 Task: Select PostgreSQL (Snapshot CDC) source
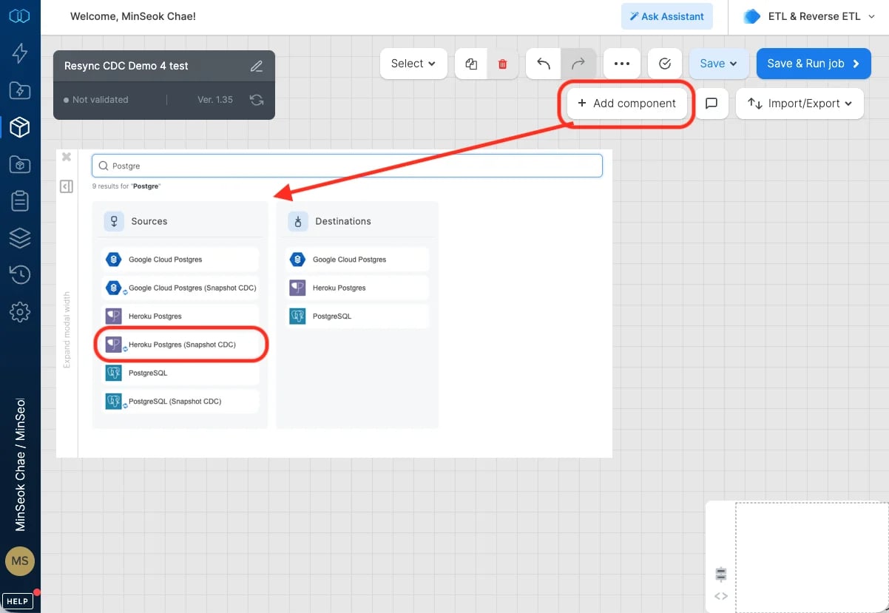[180, 401]
